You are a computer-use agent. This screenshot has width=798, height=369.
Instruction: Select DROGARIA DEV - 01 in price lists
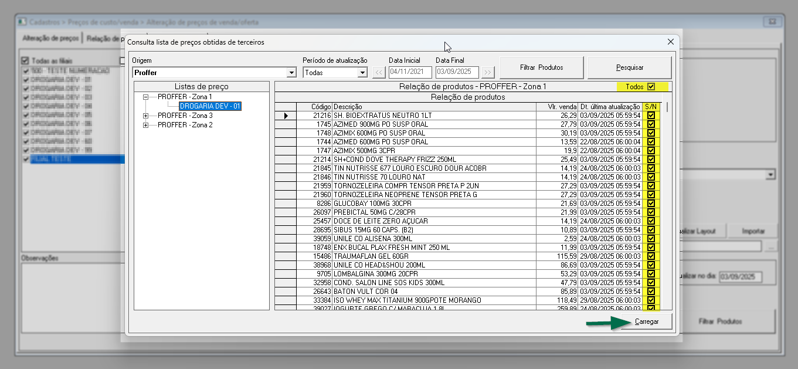coord(210,106)
